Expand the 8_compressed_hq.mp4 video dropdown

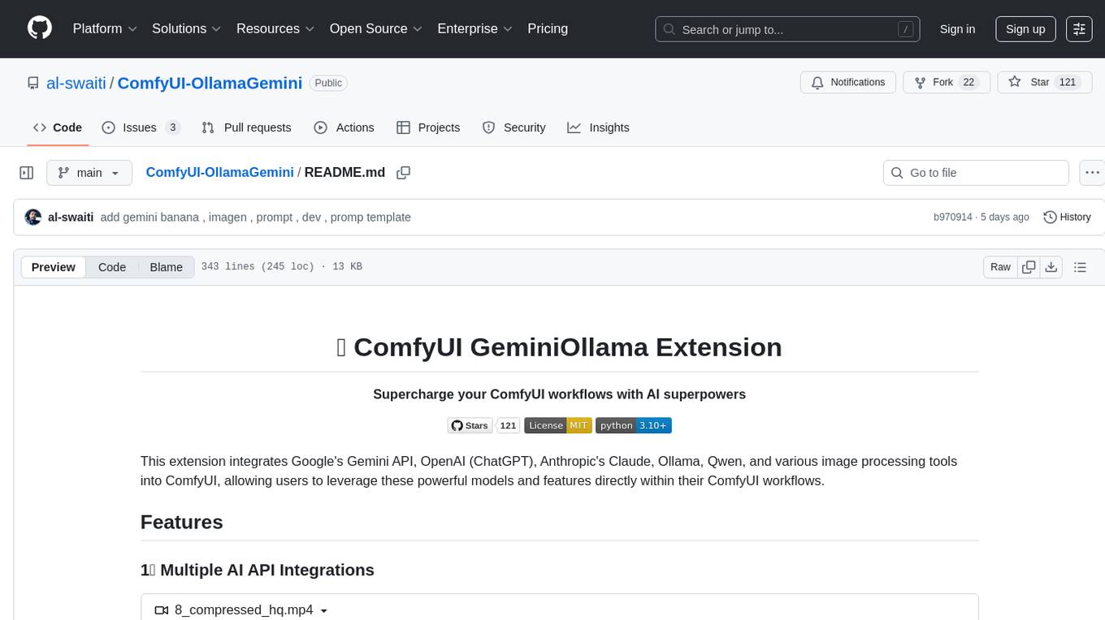coord(241,610)
